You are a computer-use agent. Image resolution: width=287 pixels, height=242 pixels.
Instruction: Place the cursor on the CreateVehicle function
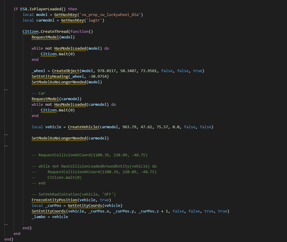pos(83,127)
